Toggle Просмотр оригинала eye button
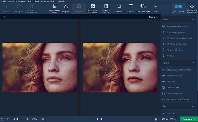Viewport: 198px width, 122px height. pos(192,9)
